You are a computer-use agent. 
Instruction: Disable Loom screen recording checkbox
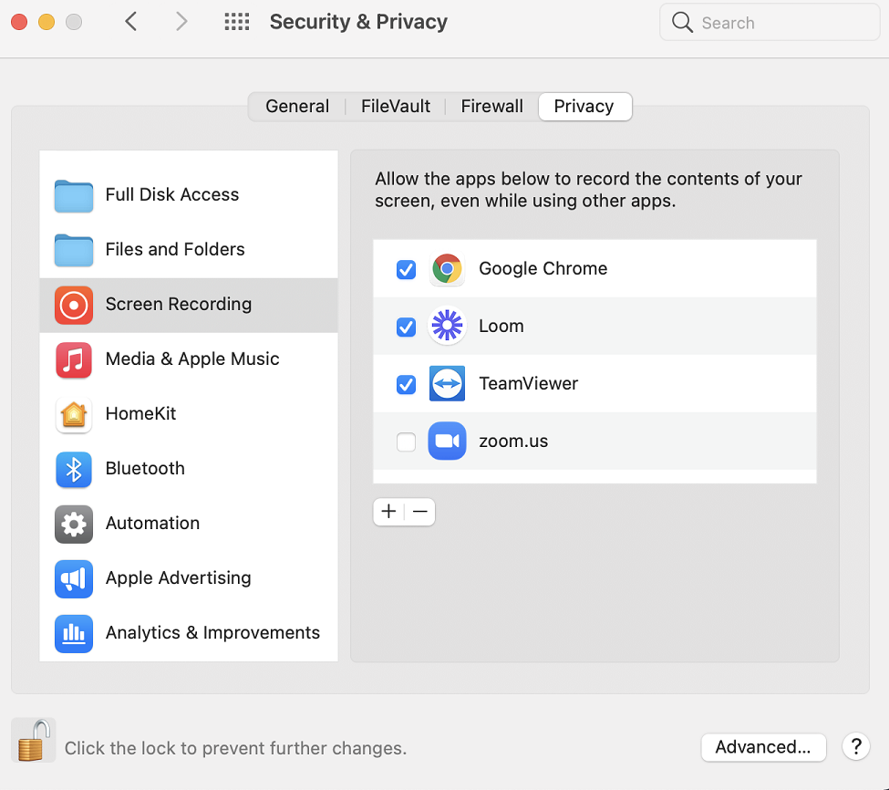click(406, 327)
